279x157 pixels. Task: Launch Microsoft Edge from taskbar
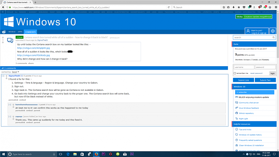click(x=68, y=154)
